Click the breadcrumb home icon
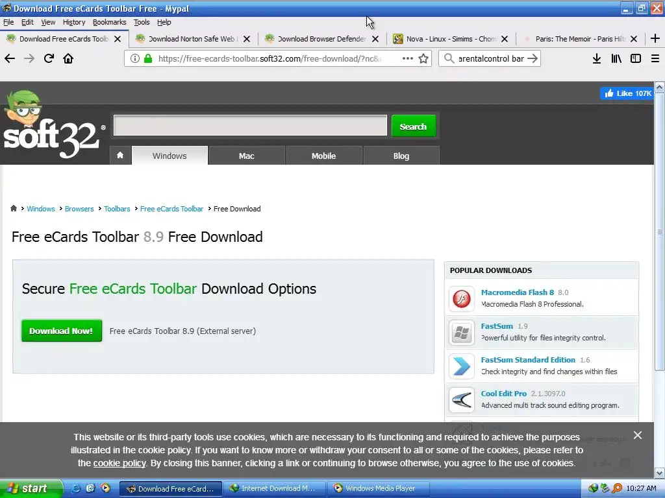The width and height of the screenshot is (665, 498). coord(14,208)
